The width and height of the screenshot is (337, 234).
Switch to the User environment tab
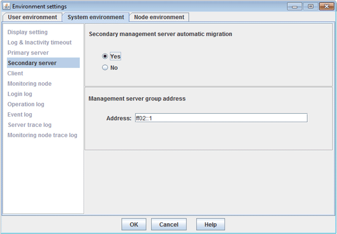pyautogui.click(x=32, y=17)
